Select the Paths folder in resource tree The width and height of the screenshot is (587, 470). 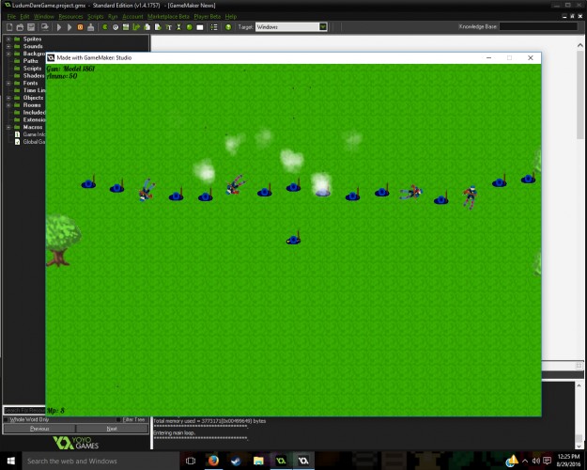pos(30,61)
